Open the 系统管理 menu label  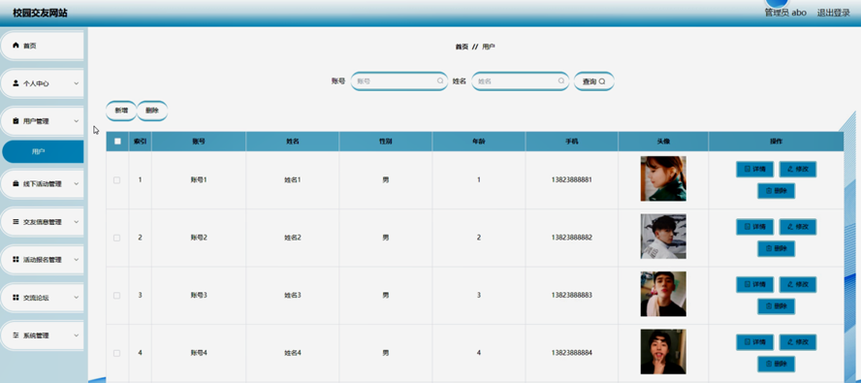pos(36,335)
